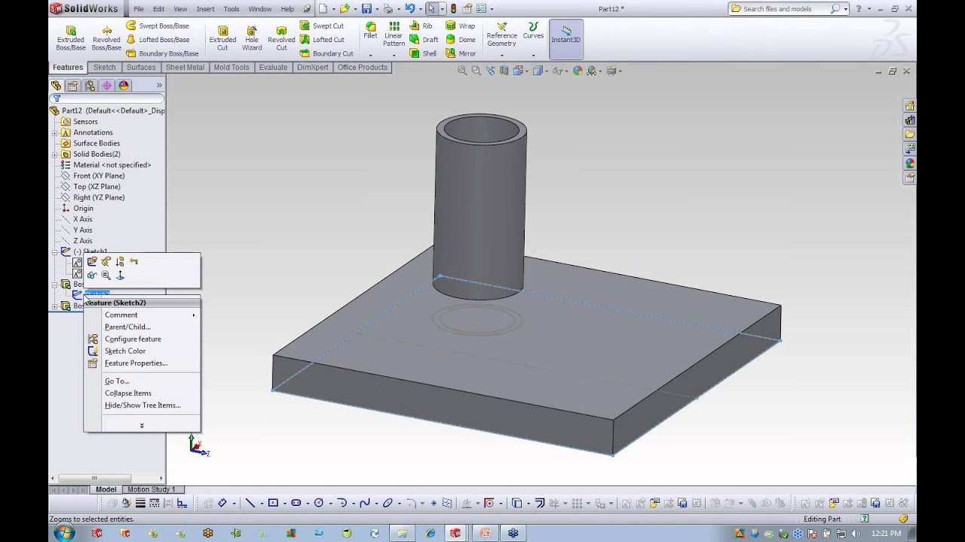Select Top (XZ Plane) in the tree
Screen dimensions: 965x542
(x=96, y=187)
